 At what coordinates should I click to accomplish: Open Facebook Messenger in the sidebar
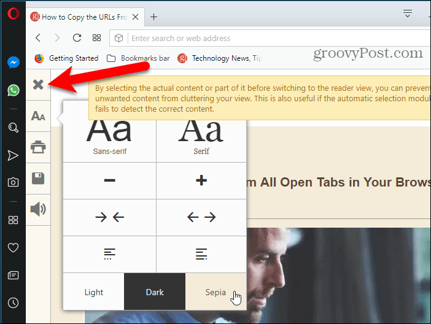(13, 63)
